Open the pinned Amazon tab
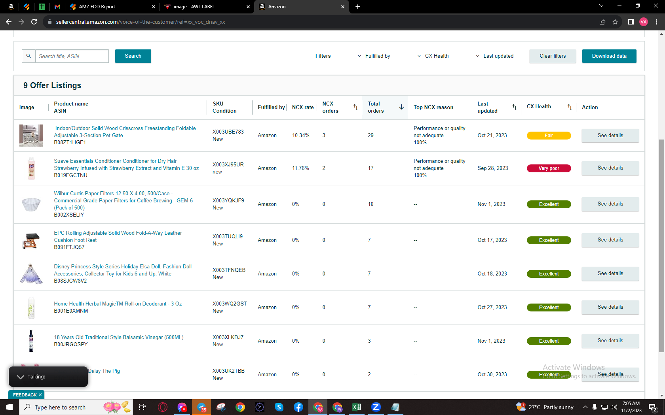665x415 pixels. pos(11,6)
